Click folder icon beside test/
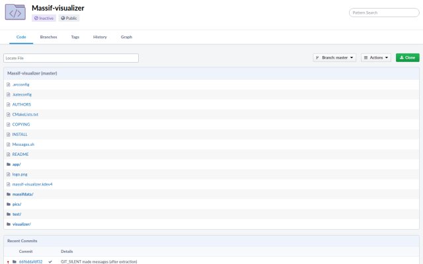 (x=9, y=214)
